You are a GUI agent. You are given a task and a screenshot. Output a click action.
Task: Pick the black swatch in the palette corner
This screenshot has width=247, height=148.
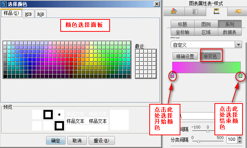[5, 76]
